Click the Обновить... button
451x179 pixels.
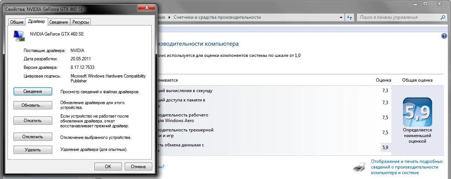coord(32,106)
